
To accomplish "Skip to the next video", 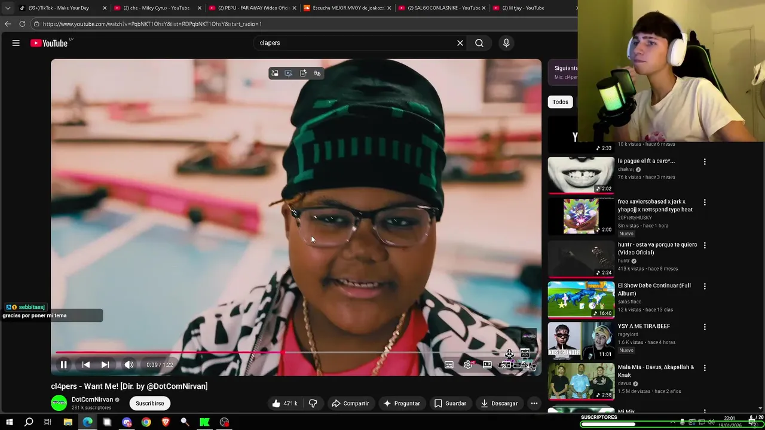I will pos(105,365).
